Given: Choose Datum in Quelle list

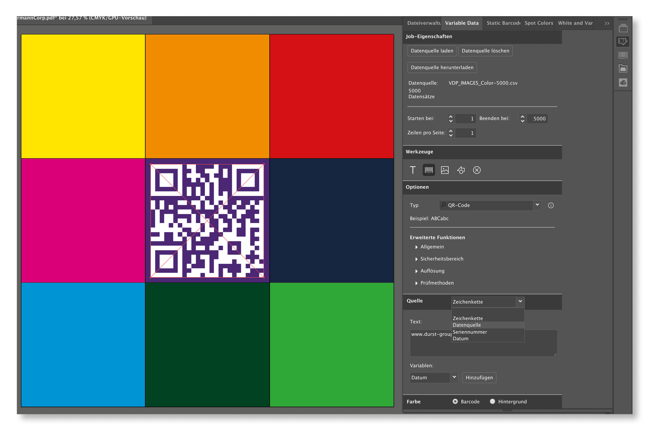Looking at the screenshot, I should click(488, 339).
